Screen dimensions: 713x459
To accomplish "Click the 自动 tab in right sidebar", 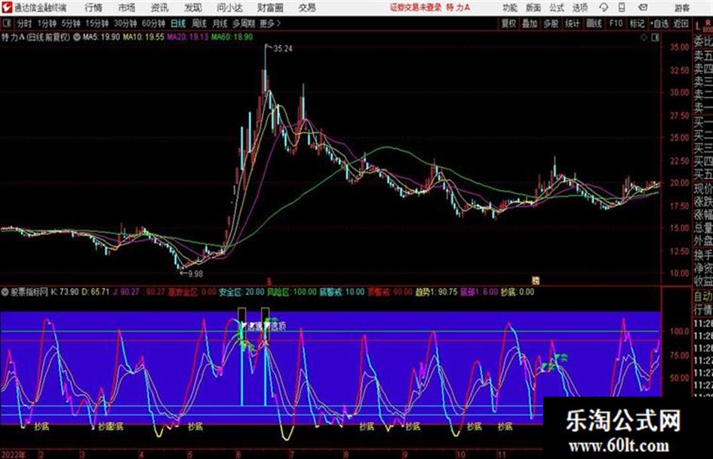I will pyautogui.click(x=703, y=297).
